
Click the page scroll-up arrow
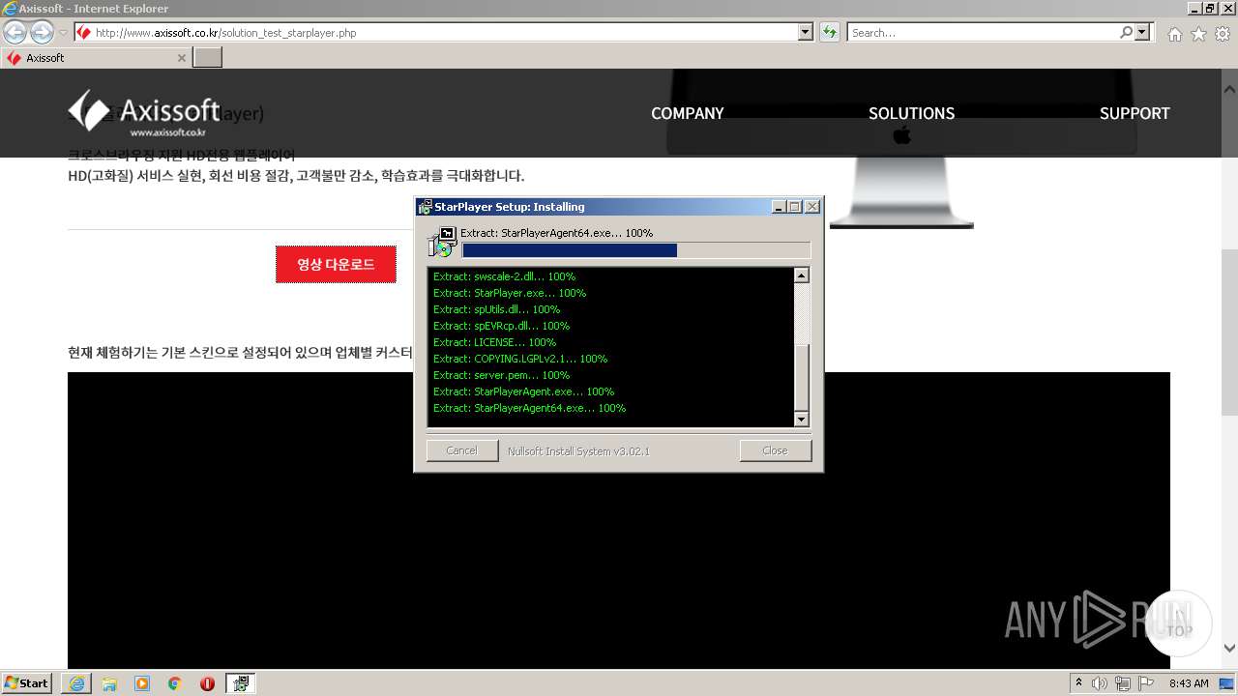(1229, 88)
